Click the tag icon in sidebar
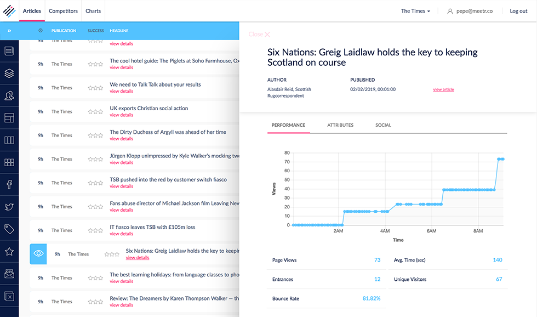537x317 pixels. tap(9, 229)
